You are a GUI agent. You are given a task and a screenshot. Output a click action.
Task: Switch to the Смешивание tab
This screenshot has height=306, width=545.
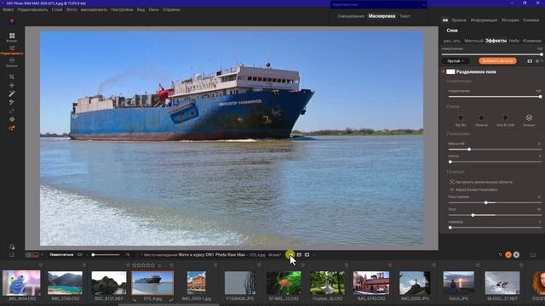(351, 16)
